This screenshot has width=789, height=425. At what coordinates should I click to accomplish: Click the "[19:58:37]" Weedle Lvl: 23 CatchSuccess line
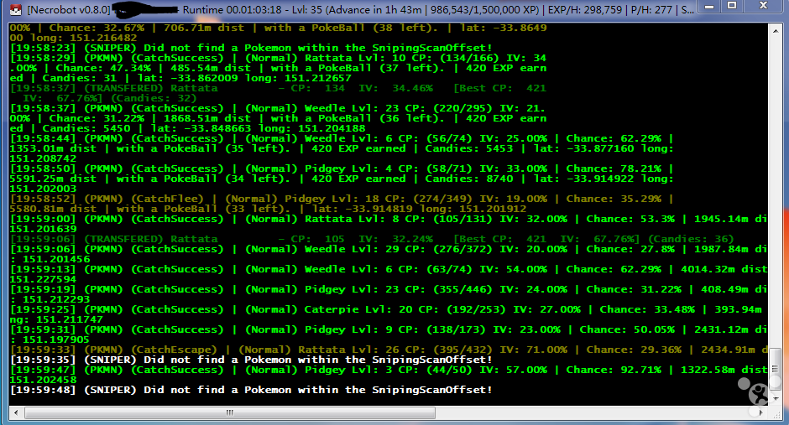point(278,108)
